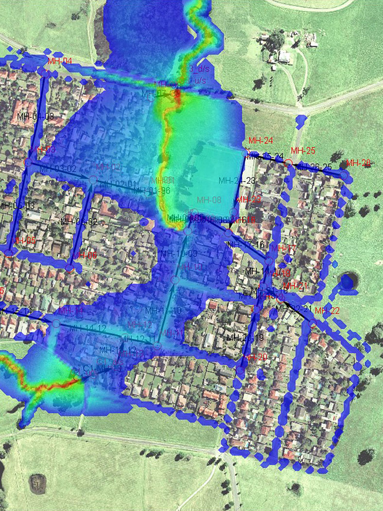Image resolution: width=383 pixels, height=511 pixels.
Task: Click the MH-05-03 pipe label
Action: click(17, 206)
